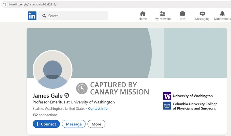The image size is (231, 136).
Task: Open University of Washington link
Action: (193, 96)
